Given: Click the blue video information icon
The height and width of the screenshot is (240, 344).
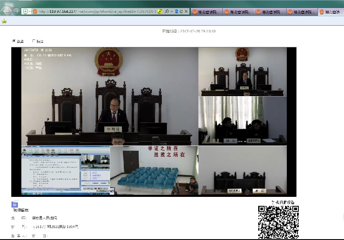Looking at the screenshot, I should (x=15, y=204).
